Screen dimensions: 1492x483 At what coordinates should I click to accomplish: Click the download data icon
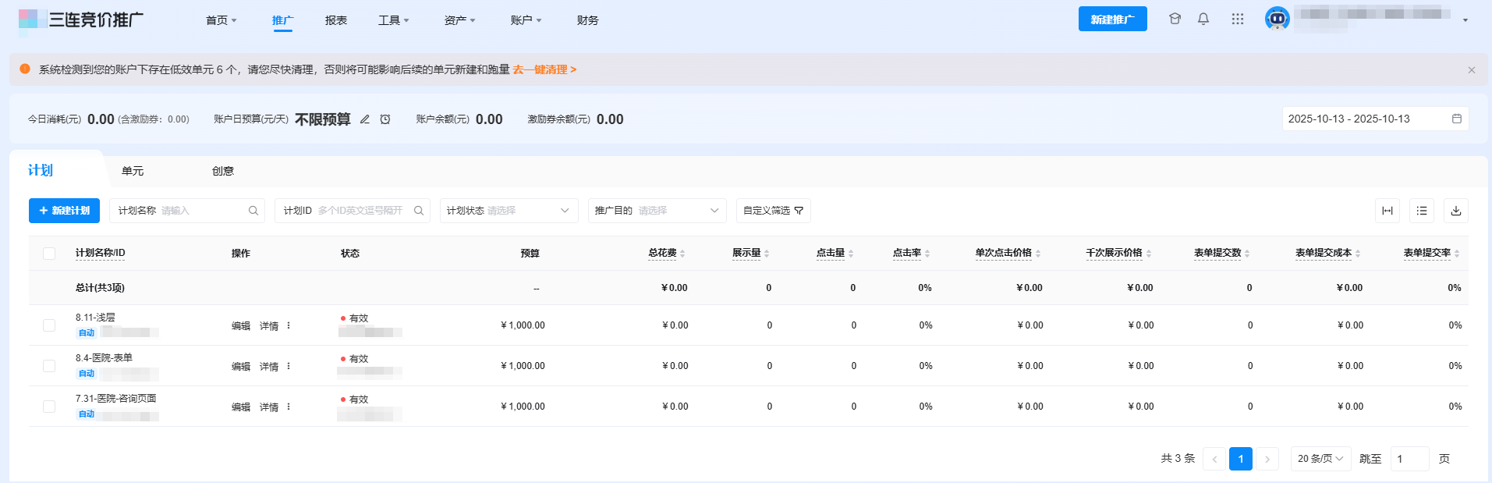(1456, 211)
